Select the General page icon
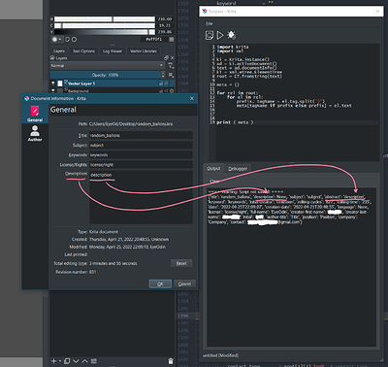Image resolution: width=388 pixels, height=367 pixels. (35, 114)
